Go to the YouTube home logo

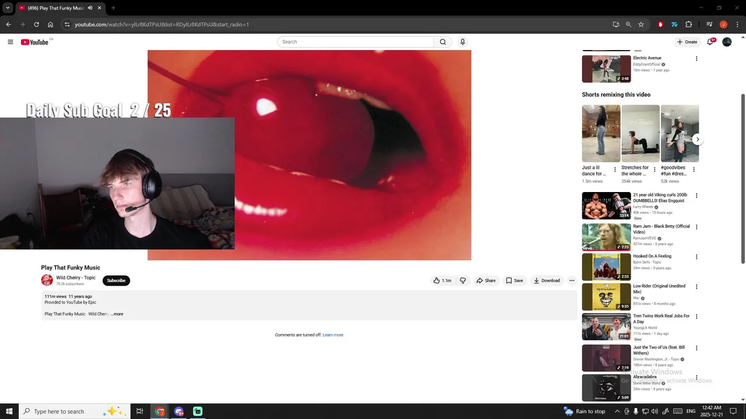[35, 42]
